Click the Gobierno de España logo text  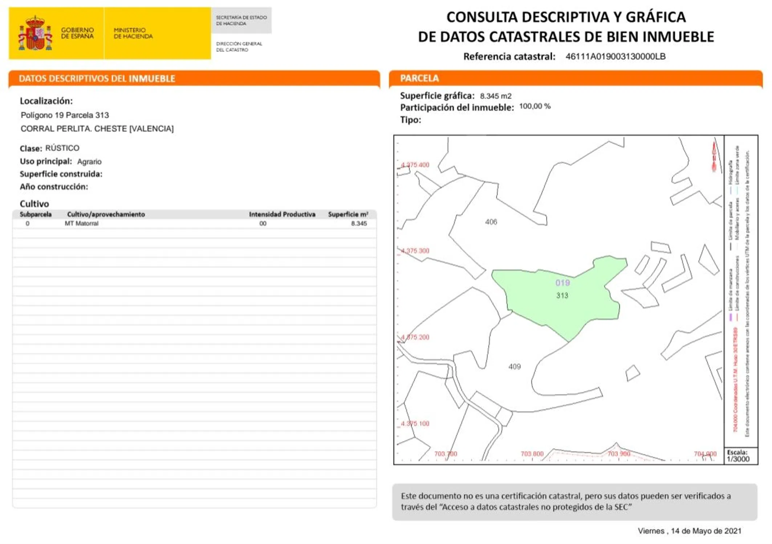point(77,33)
